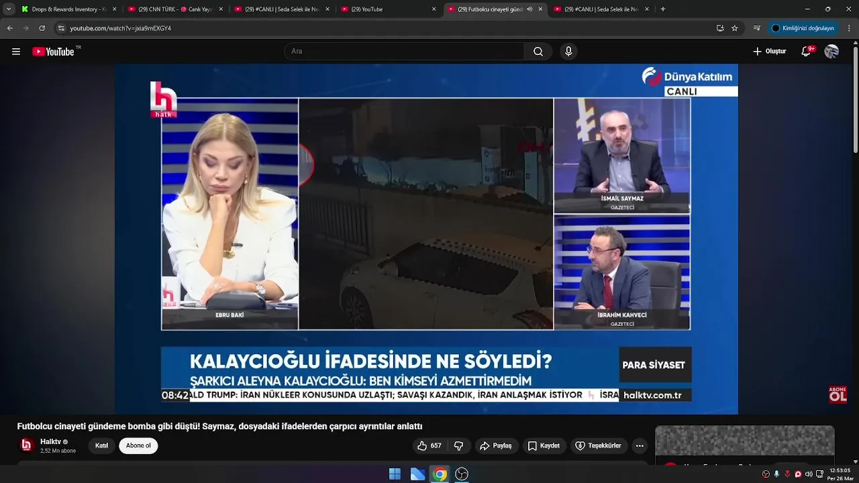
Task: Open the Windows Start menu
Action: tap(395, 474)
